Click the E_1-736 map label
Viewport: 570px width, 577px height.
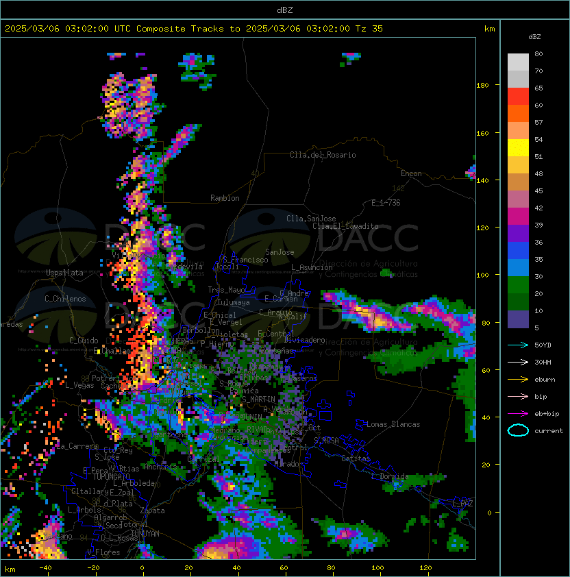(x=386, y=203)
